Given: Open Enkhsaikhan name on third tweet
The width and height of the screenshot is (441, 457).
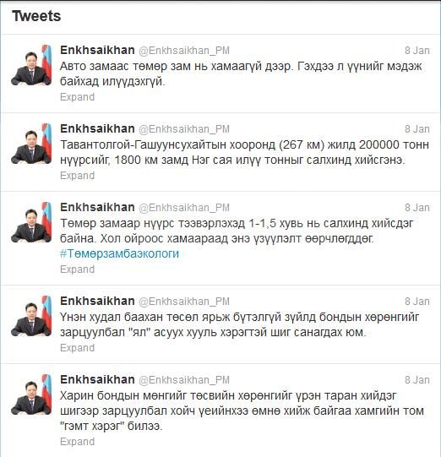Looking at the screenshot, I should click(97, 207).
